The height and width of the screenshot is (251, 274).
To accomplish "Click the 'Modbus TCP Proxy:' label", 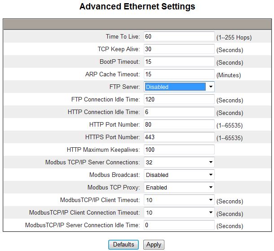I will [x=114, y=187].
